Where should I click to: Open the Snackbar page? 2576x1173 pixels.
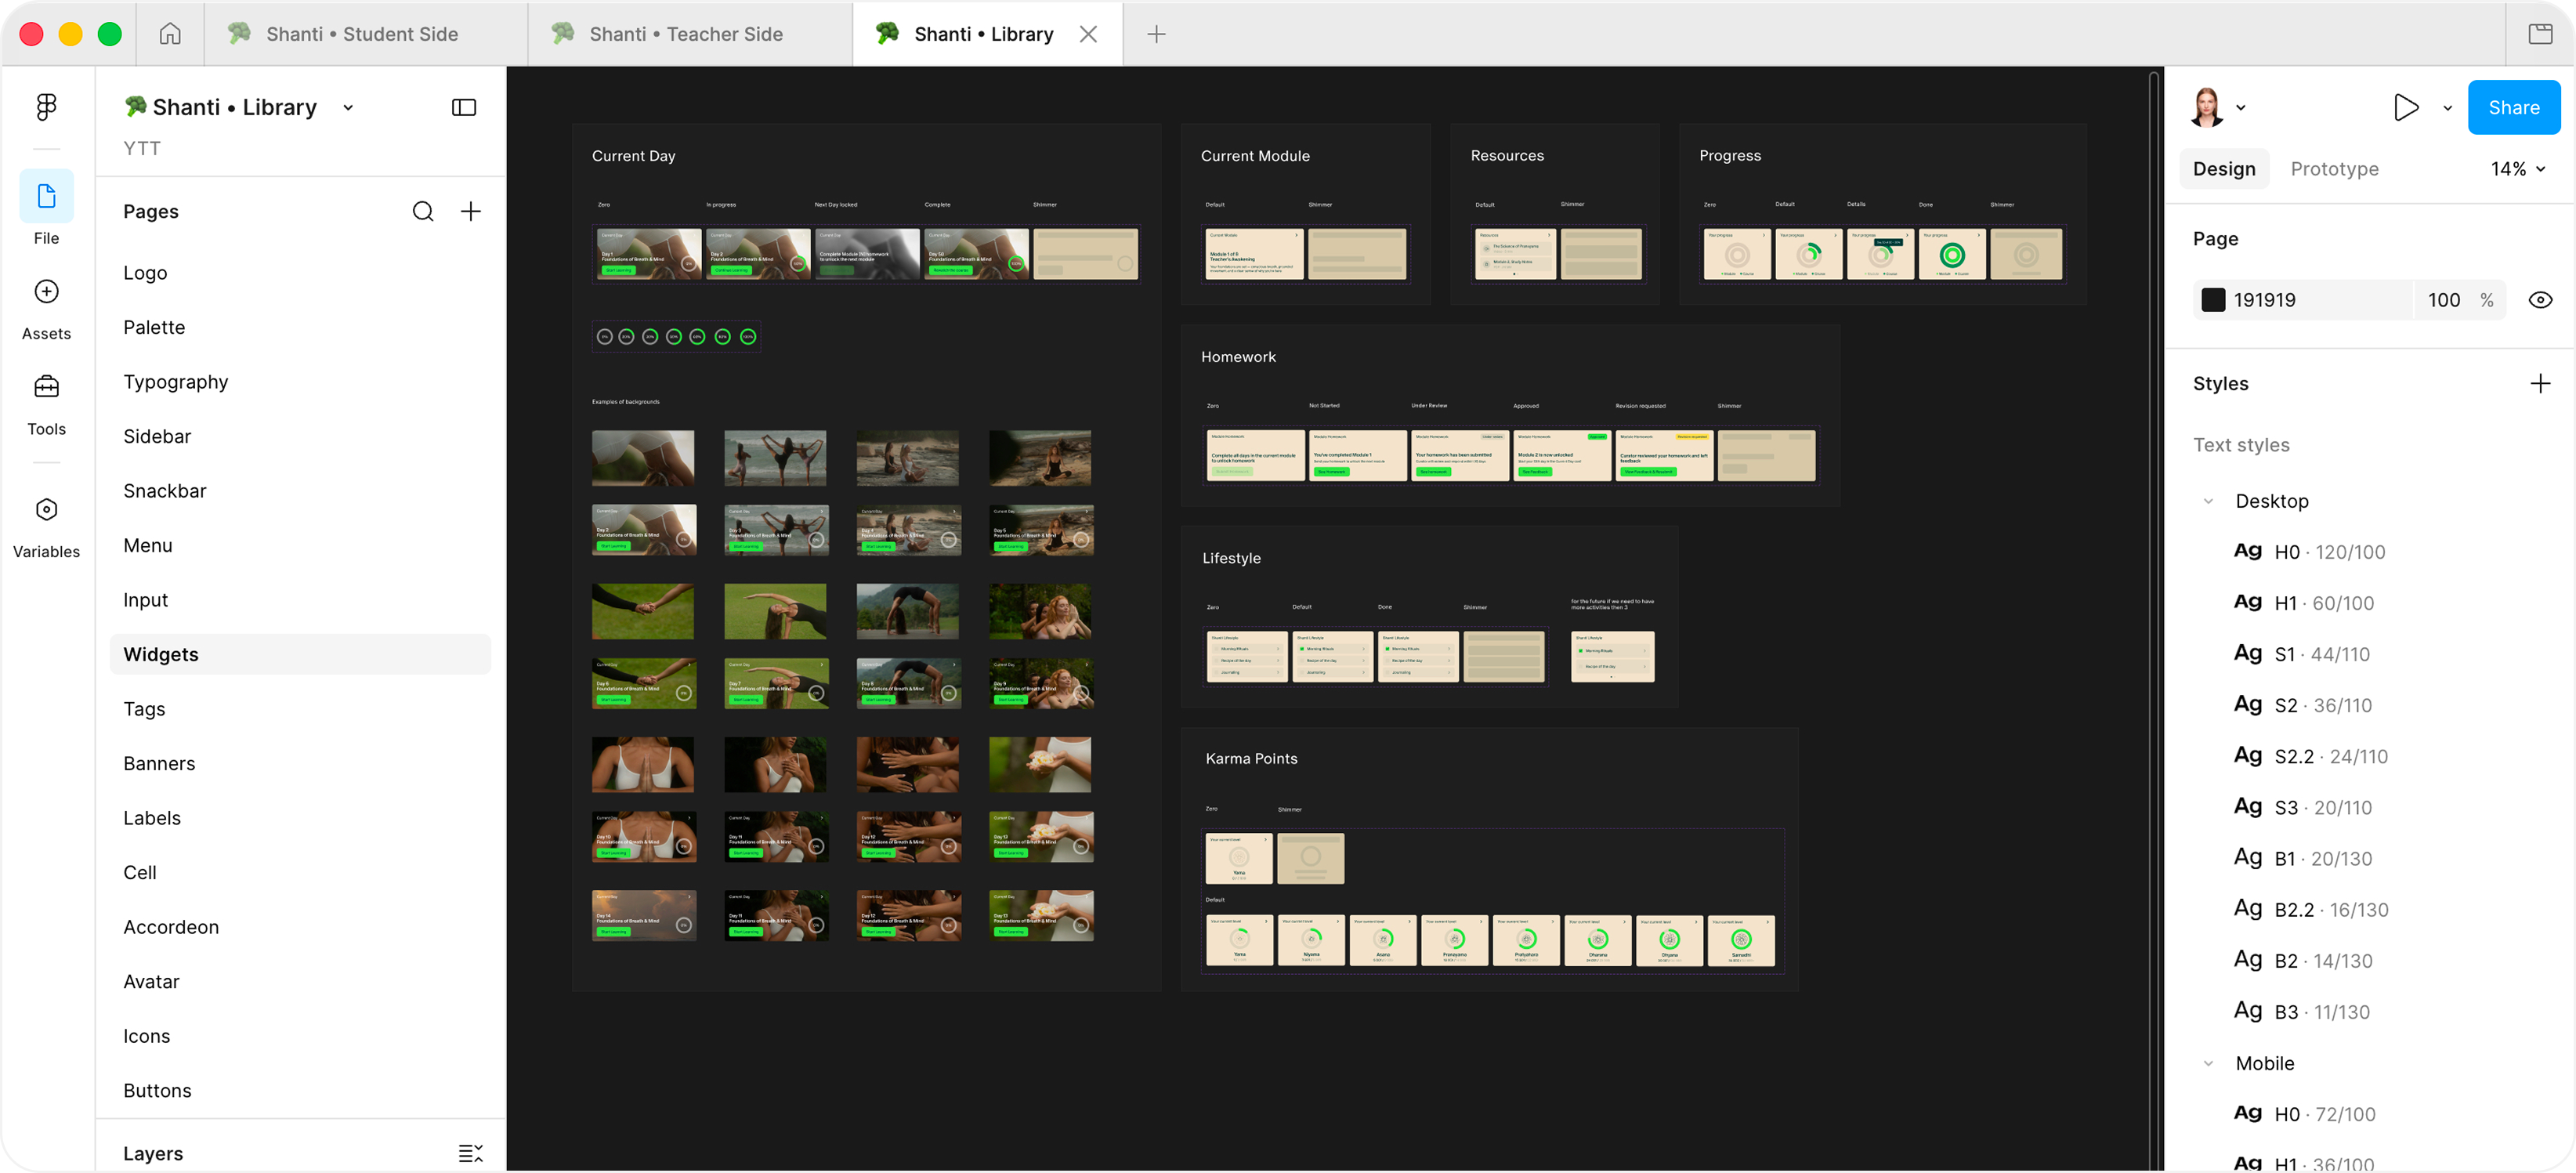click(300, 491)
